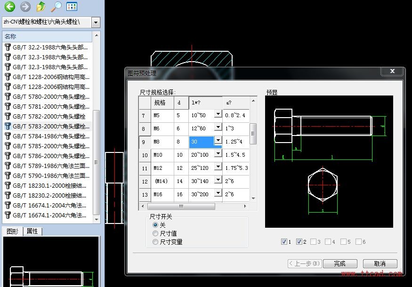Click the up-folder navigation icon
Image resolution: width=412 pixels, height=287 pixels.
(41, 7)
